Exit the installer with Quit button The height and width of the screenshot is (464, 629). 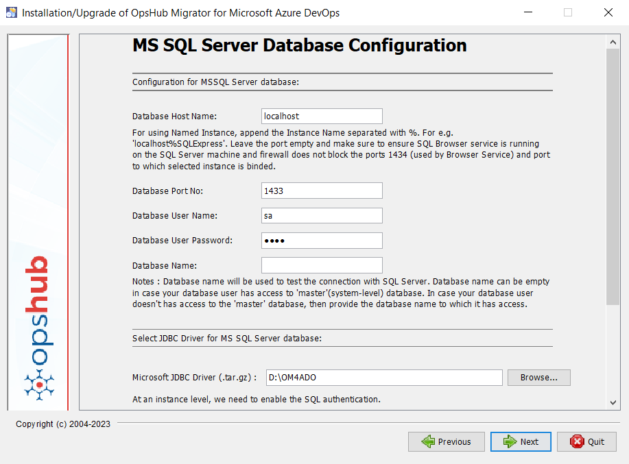click(586, 441)
